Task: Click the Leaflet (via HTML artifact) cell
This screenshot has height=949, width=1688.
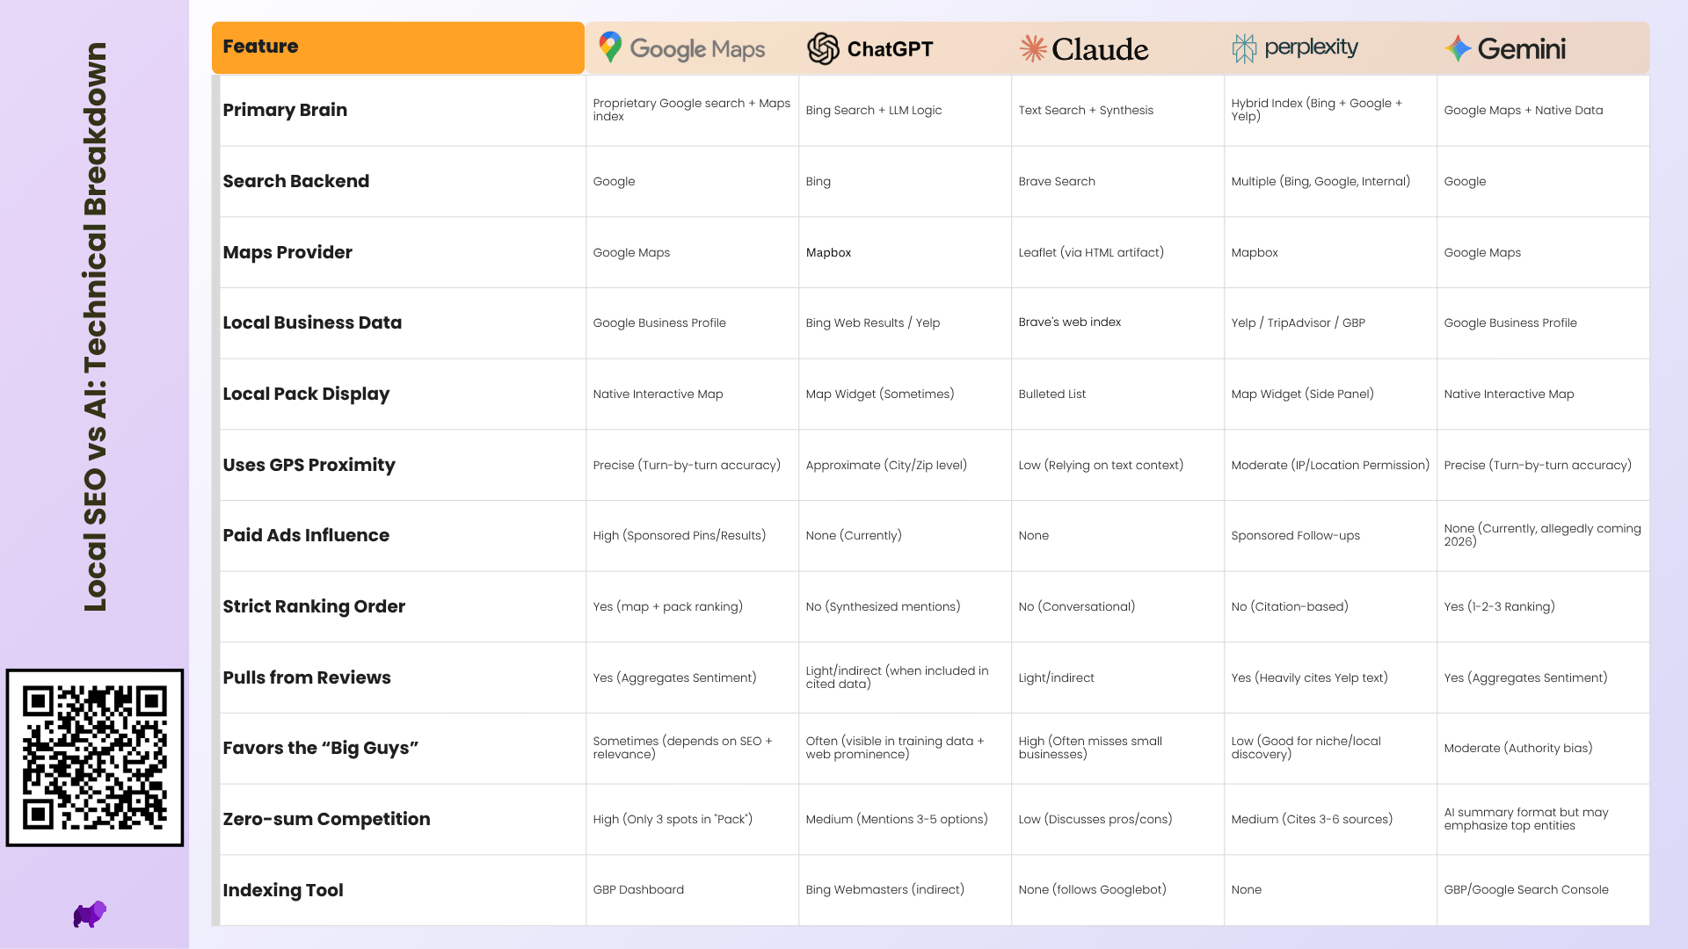Action: click(1091, 252)
